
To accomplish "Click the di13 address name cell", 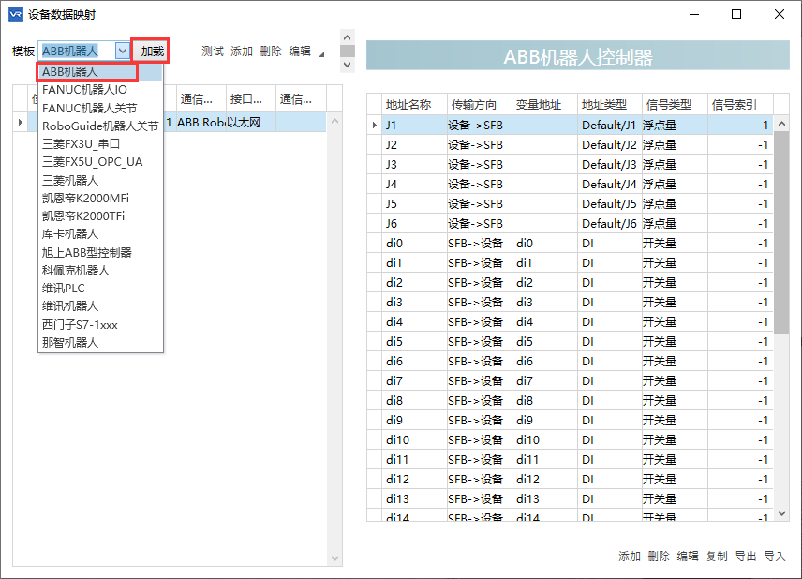I will 415,498.
